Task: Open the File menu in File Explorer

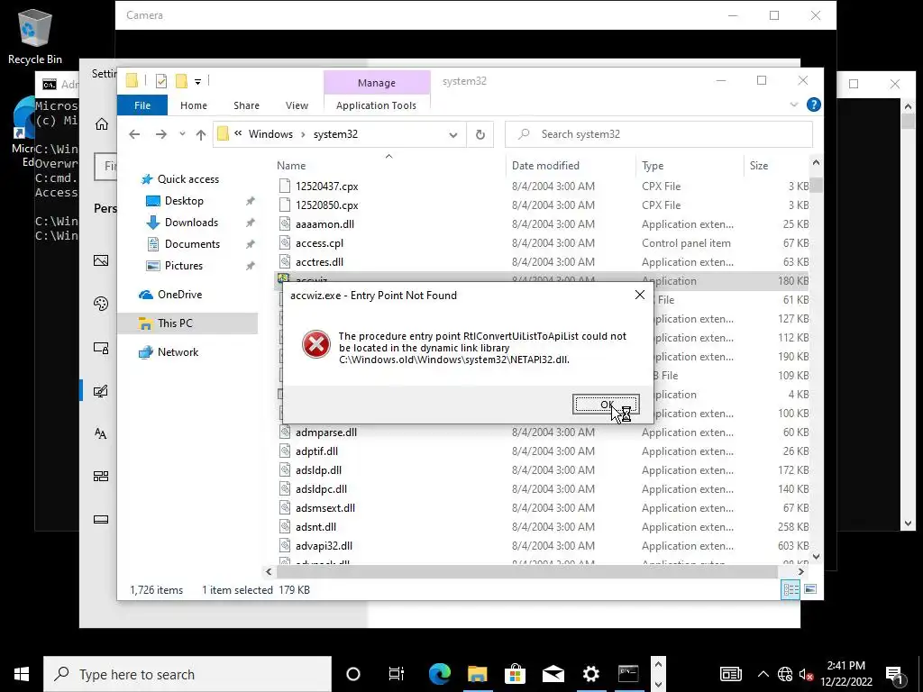Action: [x=142, y=105]
